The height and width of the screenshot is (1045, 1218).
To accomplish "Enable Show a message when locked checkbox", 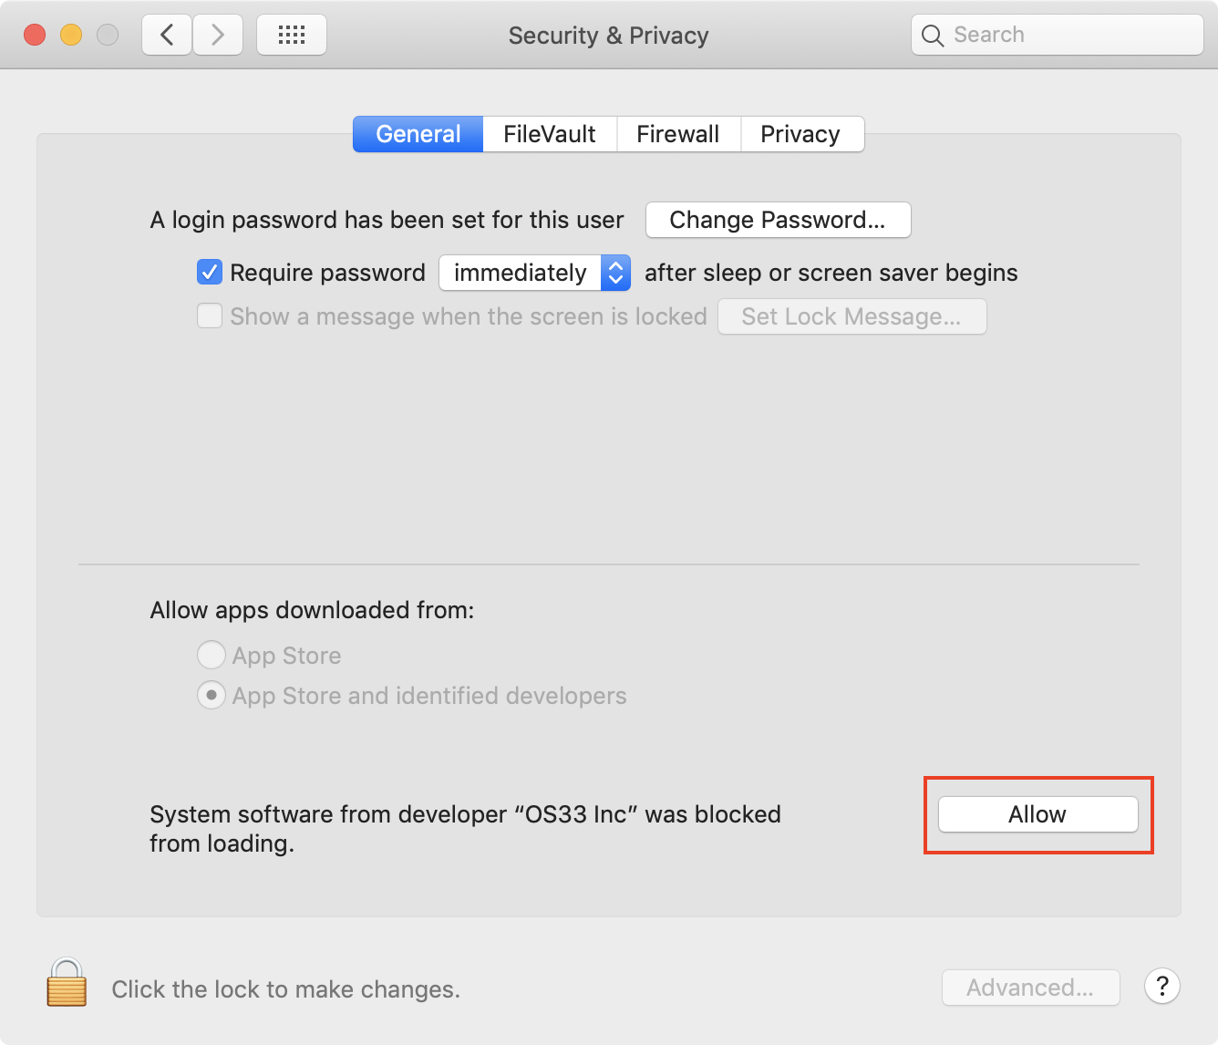I will pos(210,316).
